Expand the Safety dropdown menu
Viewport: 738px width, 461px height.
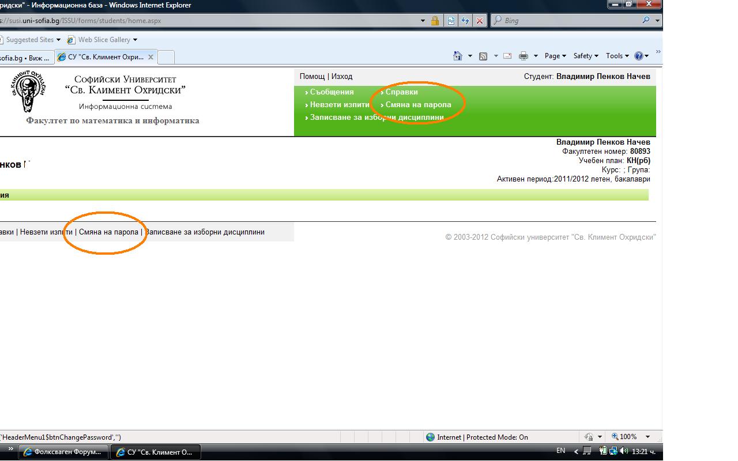click(586, 56)
